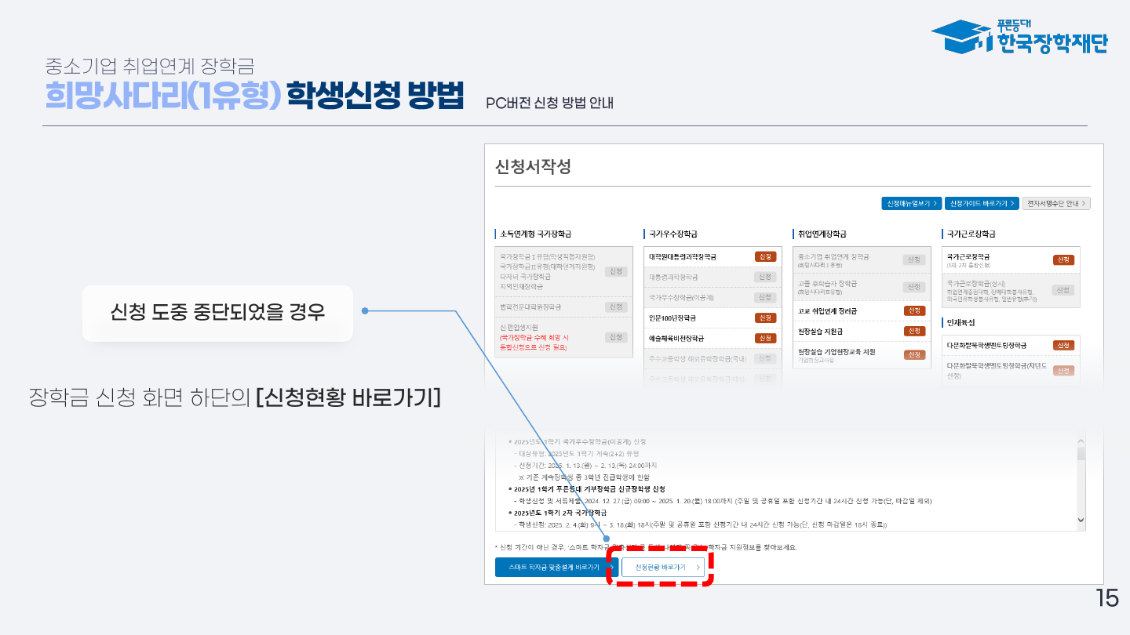
Task: Click 신청 for 법학전문대학원장학금
Action: point(616,307)
